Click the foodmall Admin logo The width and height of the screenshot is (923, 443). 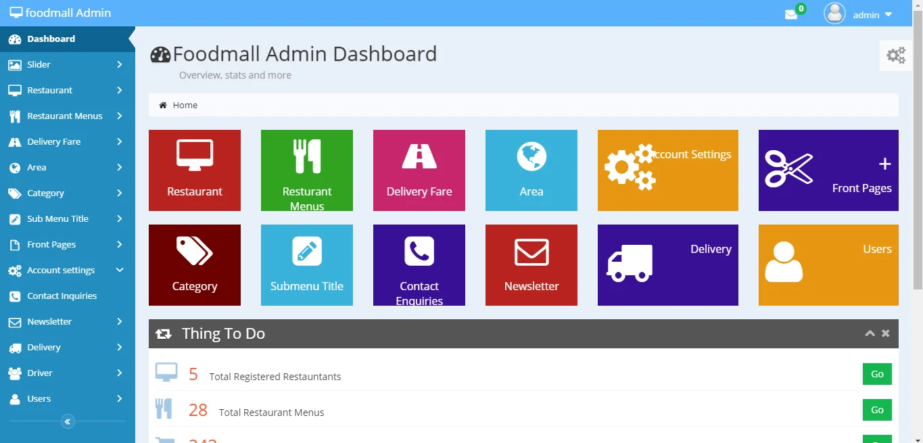point(60,13)
